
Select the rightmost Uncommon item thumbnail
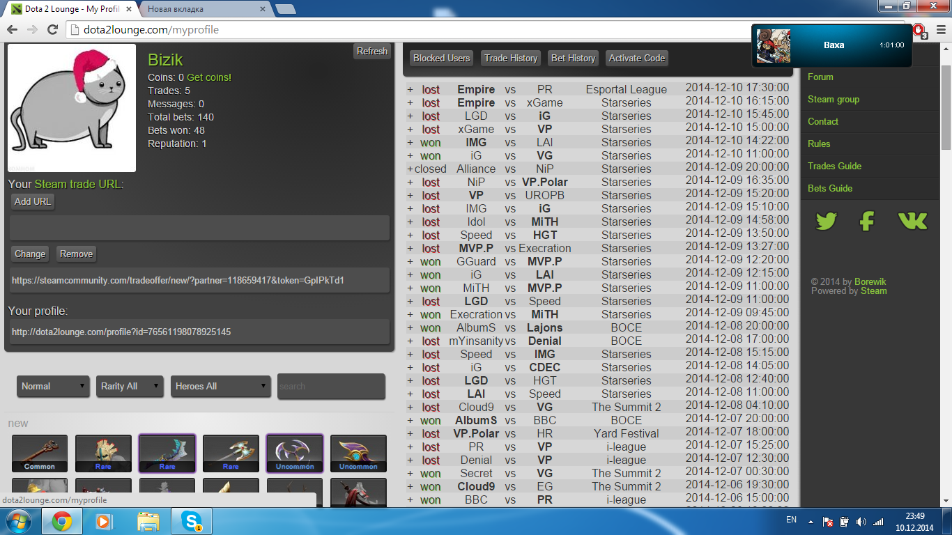click(x=358, y=453)
